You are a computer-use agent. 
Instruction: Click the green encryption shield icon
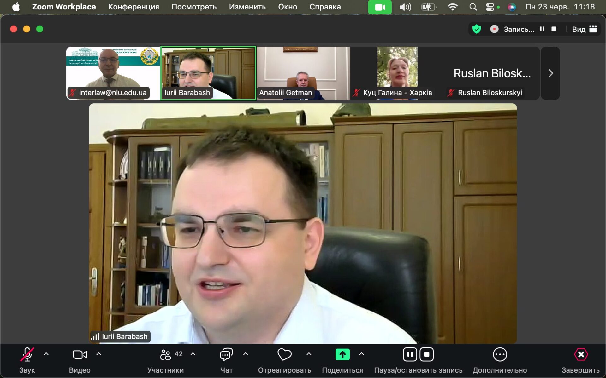(x=476, y=29)
